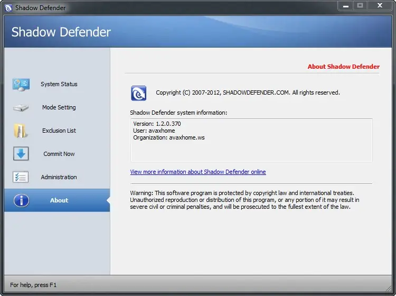Click the For help, press F1 status text

[33, 285]
